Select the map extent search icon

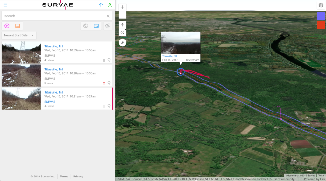96,26
